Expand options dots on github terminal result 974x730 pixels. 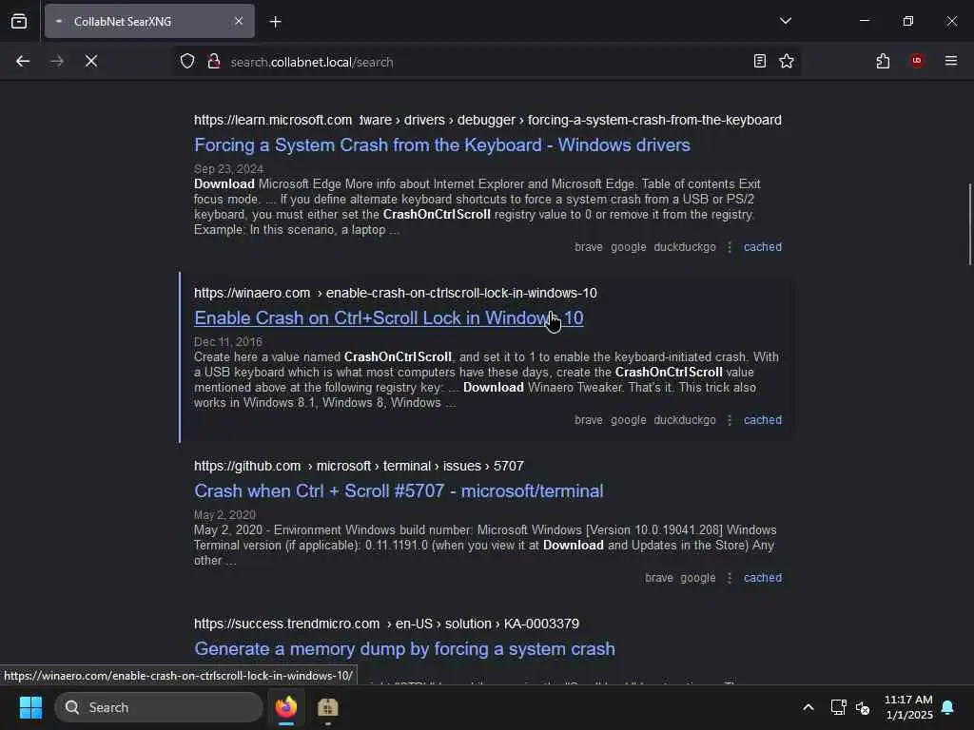pyautogui.click(x=730, y=578)
